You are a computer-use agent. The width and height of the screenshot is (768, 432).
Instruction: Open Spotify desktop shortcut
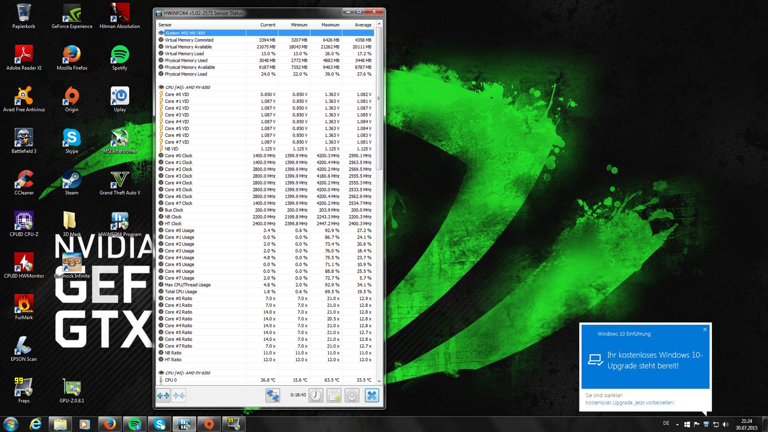pos(120,58)
